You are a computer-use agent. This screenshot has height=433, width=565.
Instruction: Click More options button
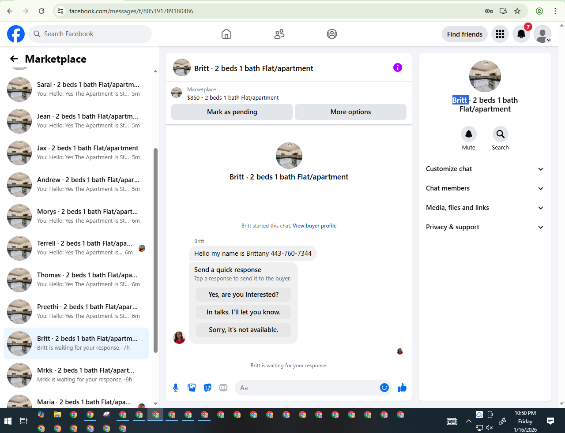pos(350,112)
